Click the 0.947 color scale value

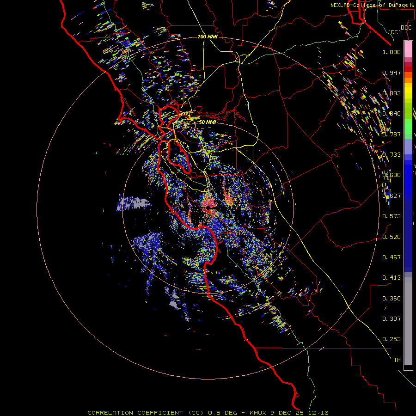392,73
